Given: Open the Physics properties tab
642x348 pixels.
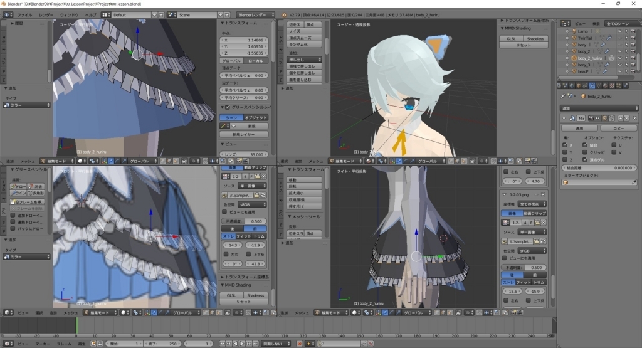Looking at the screenshot, I should coord(626,85).
